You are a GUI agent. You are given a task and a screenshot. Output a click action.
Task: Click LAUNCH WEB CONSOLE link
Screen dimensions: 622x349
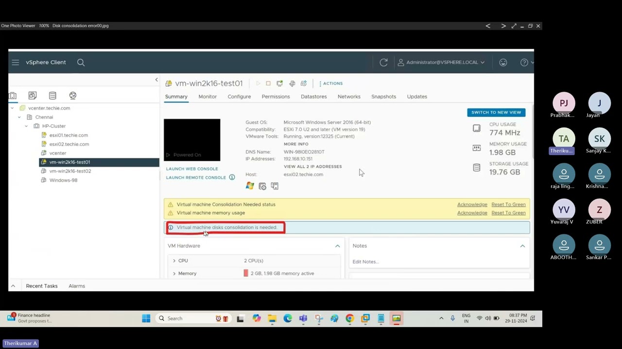pos(192,169)
